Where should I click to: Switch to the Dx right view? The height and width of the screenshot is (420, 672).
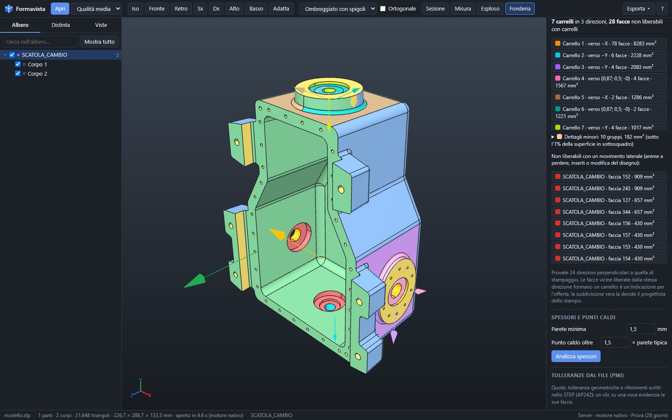click(x=216, y=8)
